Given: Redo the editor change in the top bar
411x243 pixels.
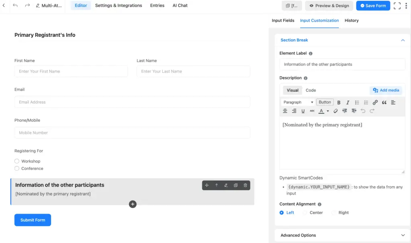Looking at the screenshot, I should tap(27, 5).
